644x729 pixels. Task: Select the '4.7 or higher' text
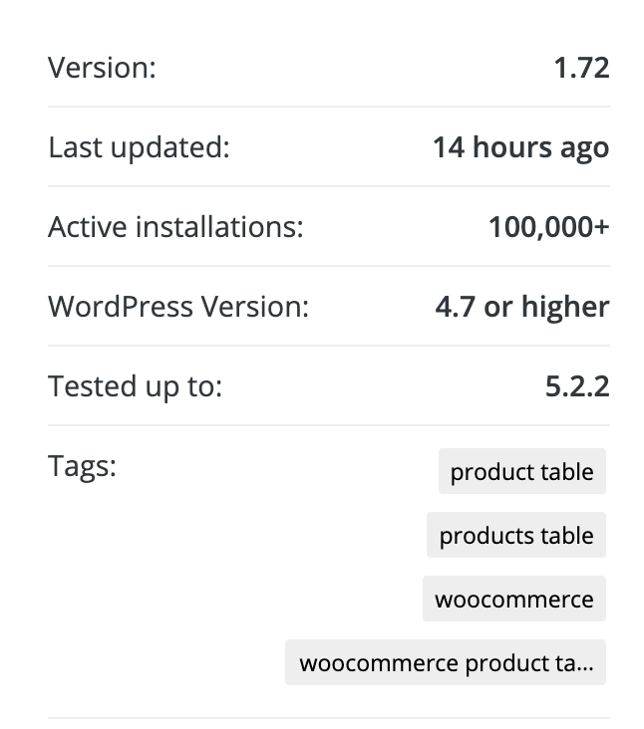point(522,308)
